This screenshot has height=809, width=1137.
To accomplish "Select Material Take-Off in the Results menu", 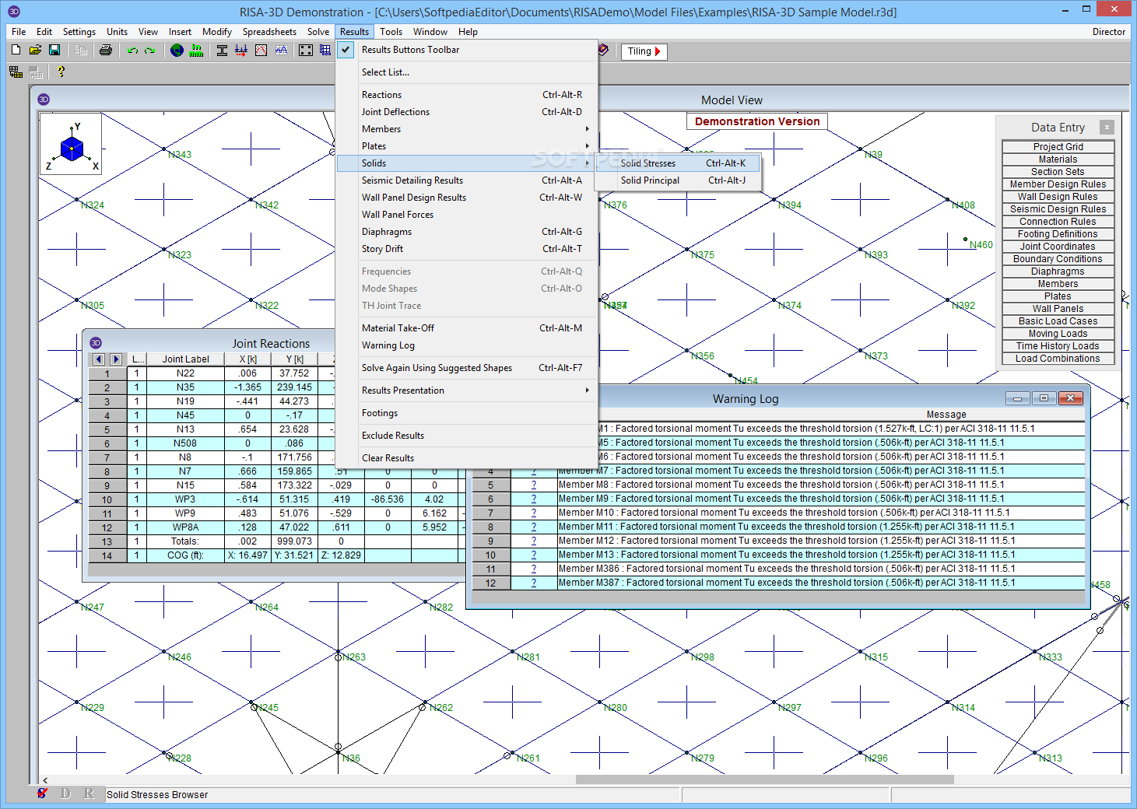I will (467, 328).
